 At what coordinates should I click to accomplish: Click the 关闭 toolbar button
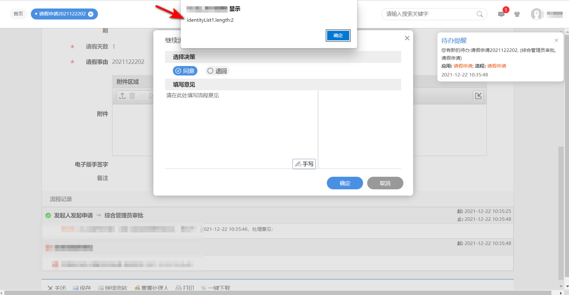[x=57, y=288]
